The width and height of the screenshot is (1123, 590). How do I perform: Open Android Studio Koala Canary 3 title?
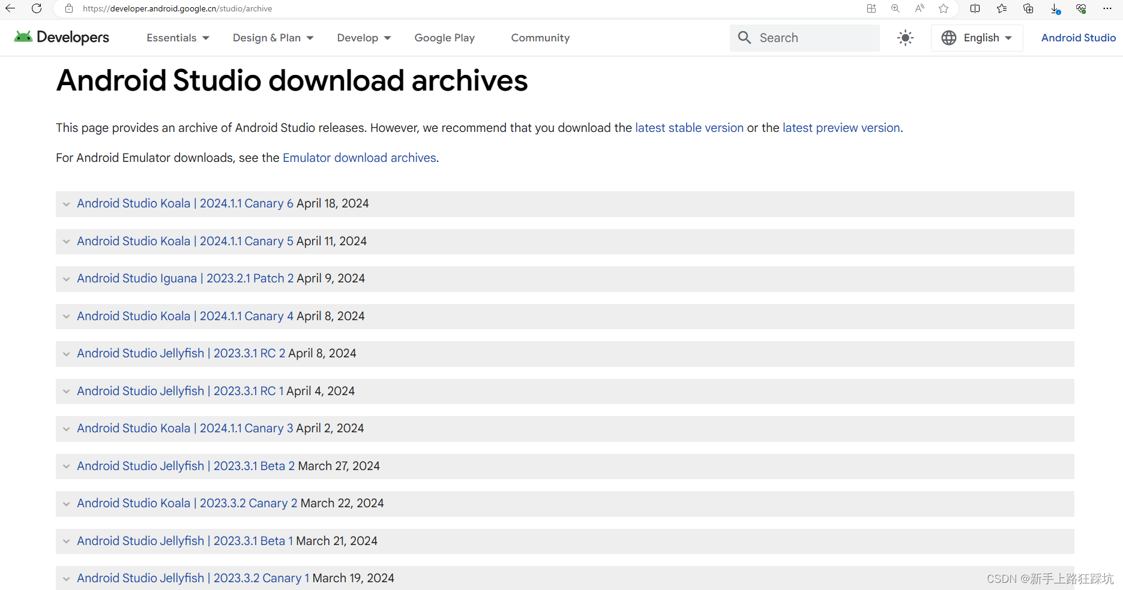tap(185, 428)
